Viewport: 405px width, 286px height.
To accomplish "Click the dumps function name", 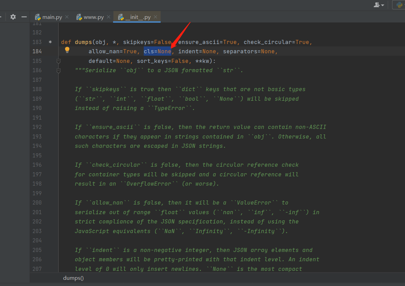I will coord(83,42).
